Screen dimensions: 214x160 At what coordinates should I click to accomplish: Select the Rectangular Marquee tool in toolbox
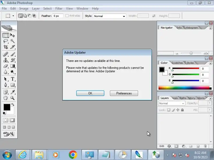pyautogui.click(x=6, y=35)
